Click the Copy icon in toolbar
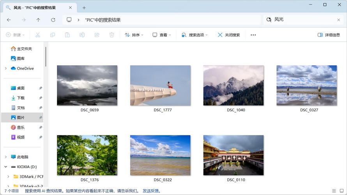 point(53,35)
